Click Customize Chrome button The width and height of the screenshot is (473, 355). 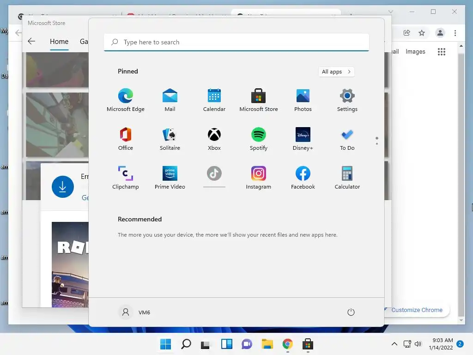(x=417, y=310)
